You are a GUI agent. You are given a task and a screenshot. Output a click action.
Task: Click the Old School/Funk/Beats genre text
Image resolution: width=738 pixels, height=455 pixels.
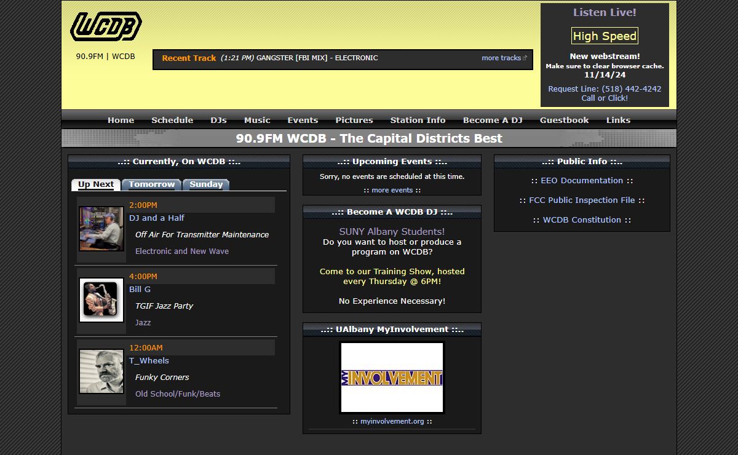pyautogui.click(x=178, y=394)
